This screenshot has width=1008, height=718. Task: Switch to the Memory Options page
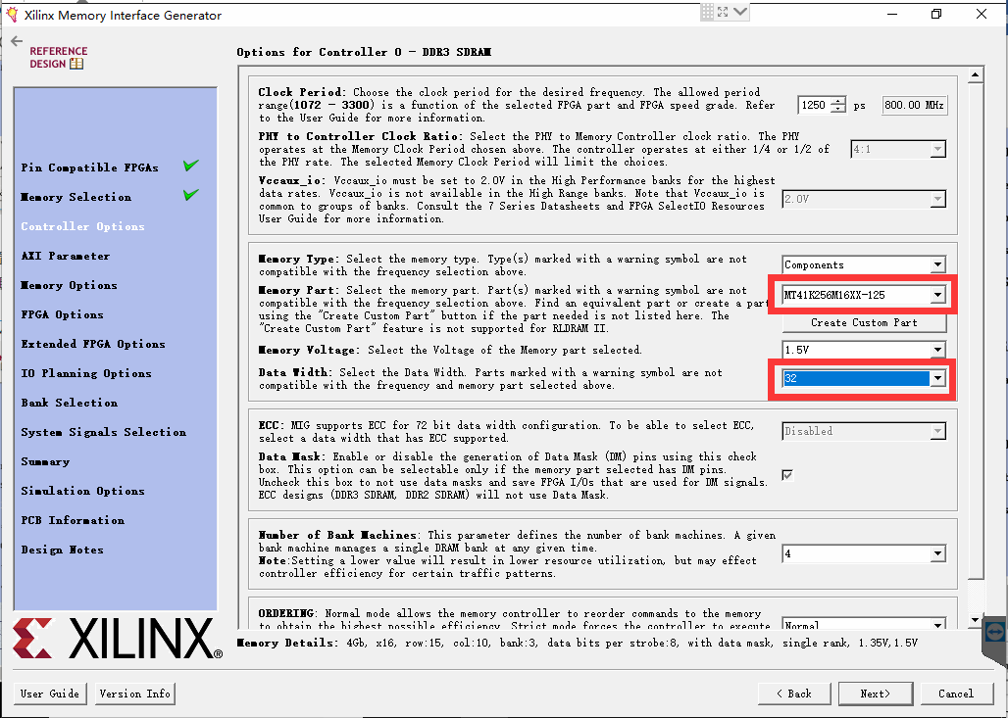coord(68,284)
